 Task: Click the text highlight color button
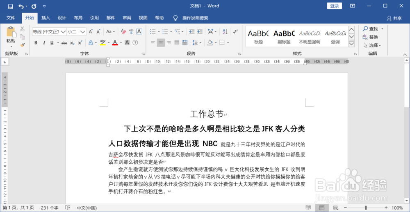point(102,43)
